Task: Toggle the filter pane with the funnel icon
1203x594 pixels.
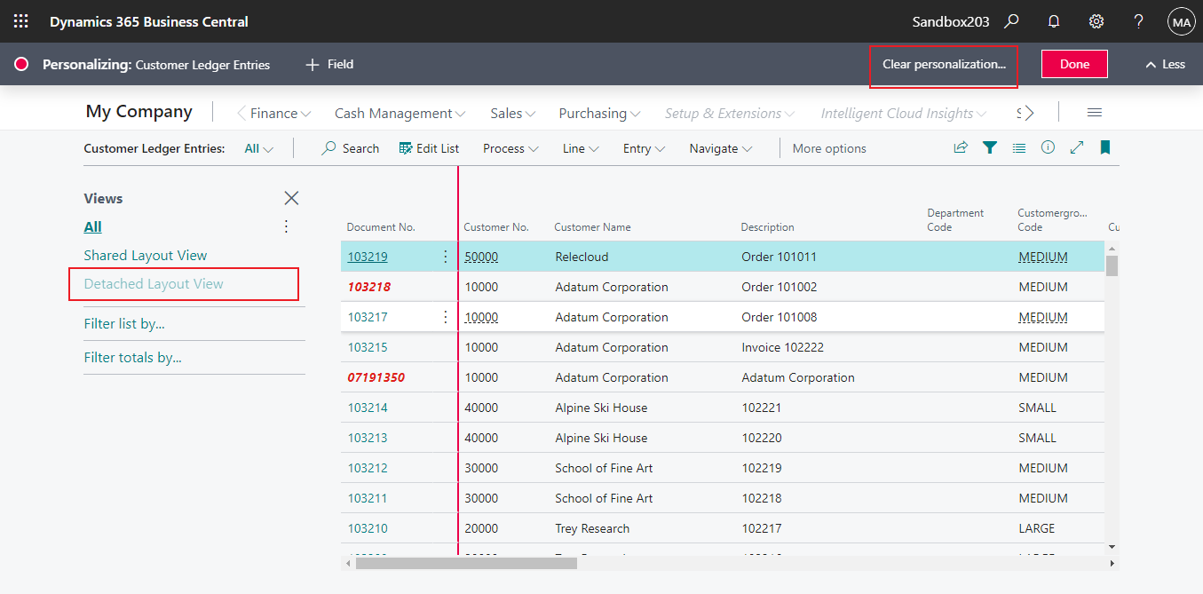Action: tap(989, 147)
